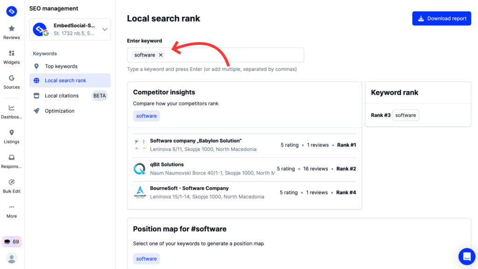Click the Download report button

pos(441,19)
